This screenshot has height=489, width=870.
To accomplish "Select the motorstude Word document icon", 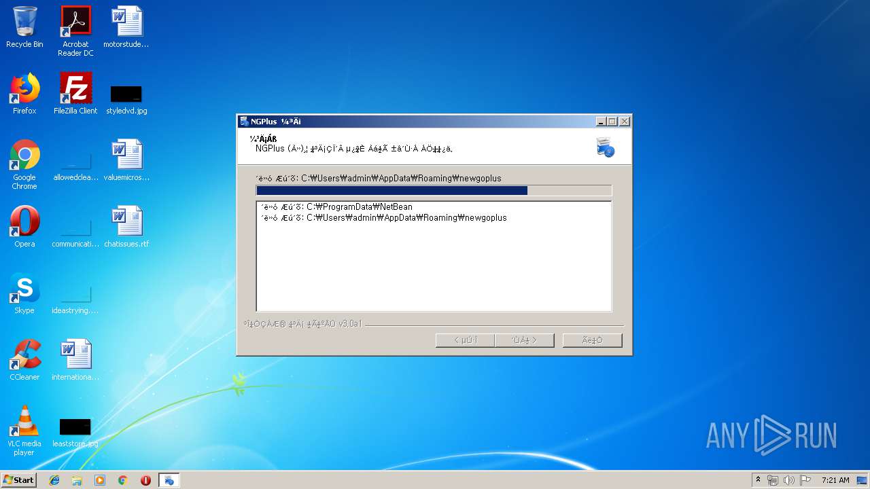I will [x=126, y=27].
